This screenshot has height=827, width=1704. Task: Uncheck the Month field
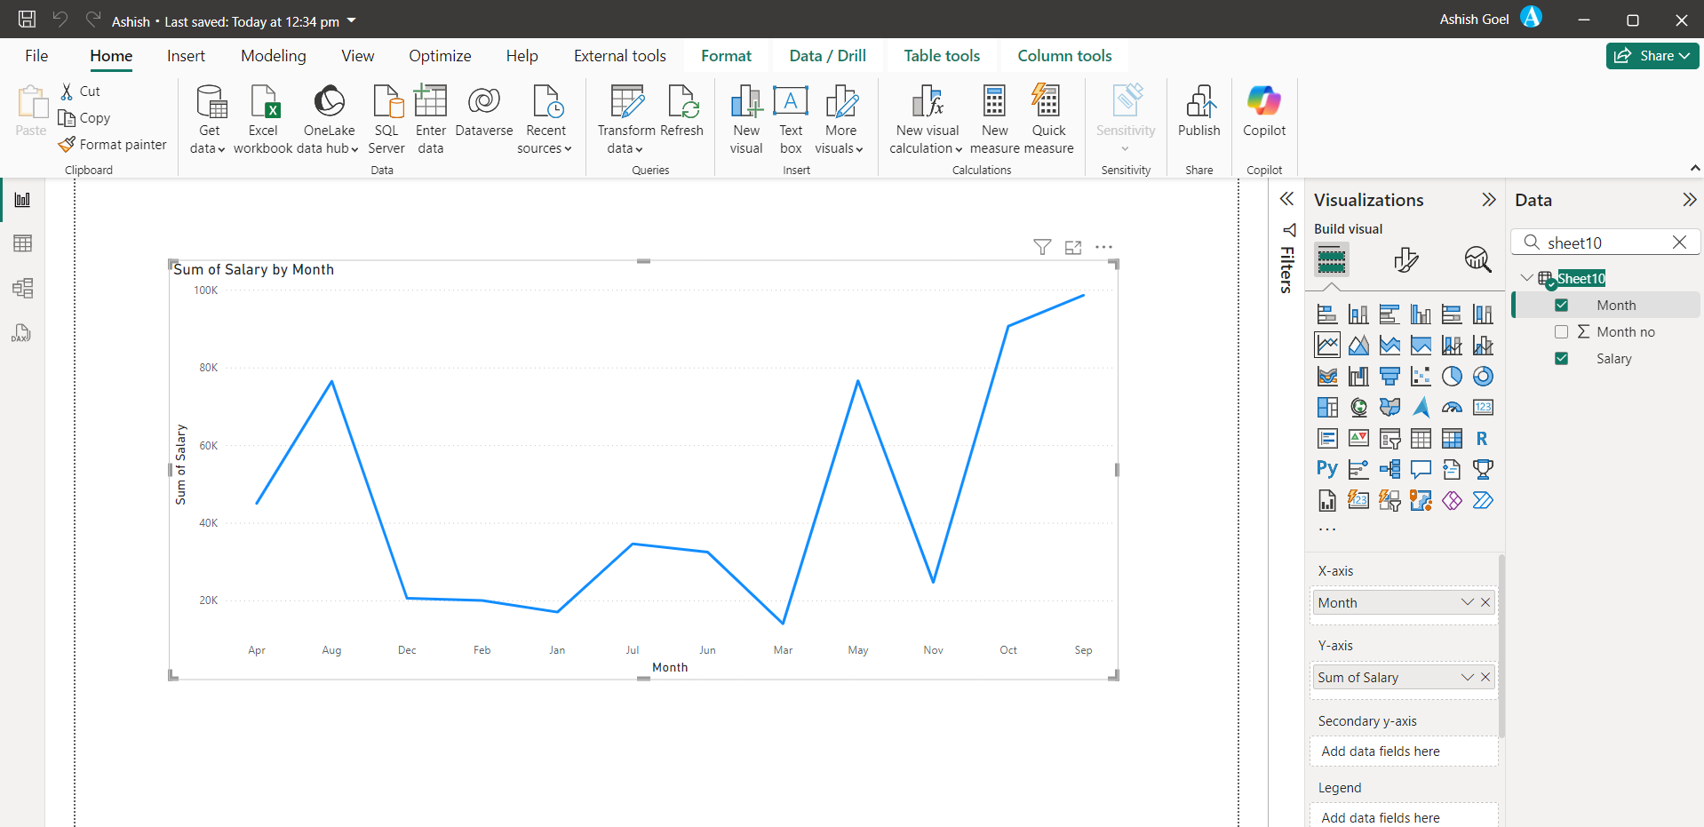pos(1562,305)
